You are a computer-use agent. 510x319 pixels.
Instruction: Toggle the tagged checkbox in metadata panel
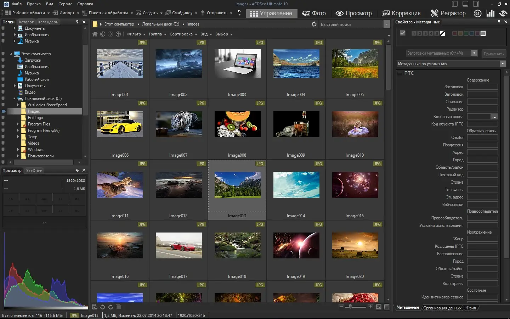[402, 33]
